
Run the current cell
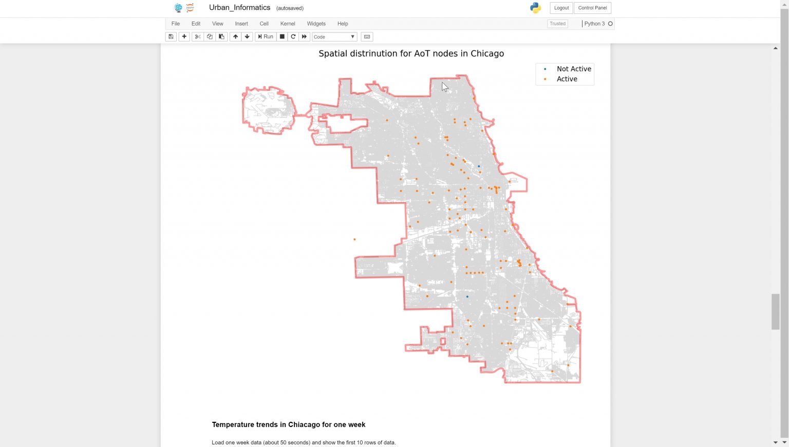coord(266,36)
